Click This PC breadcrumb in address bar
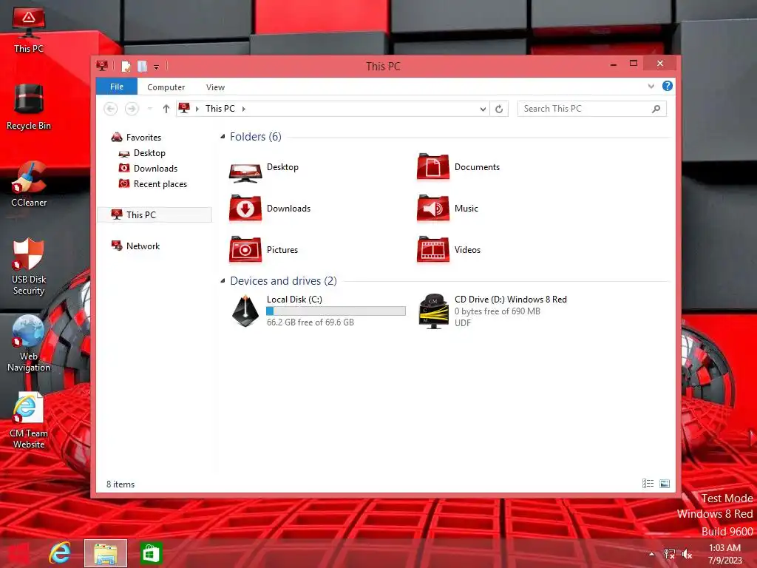The width and height of the screenshot is (757, 568). pyautogui.click(x=220, y=109)
